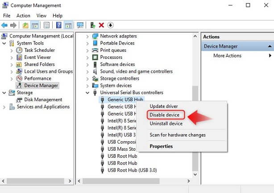
Task: Click left tree pane scroll-right arrow
Action: point(70,181)
